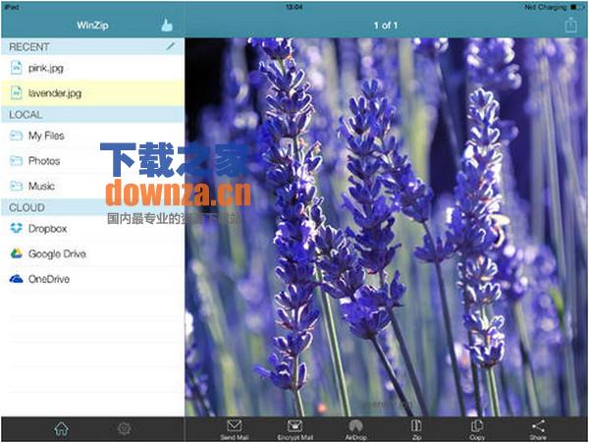Copy the file using Copy button
Viewport: 589px width, 443px height.
(x=477, y=430)
